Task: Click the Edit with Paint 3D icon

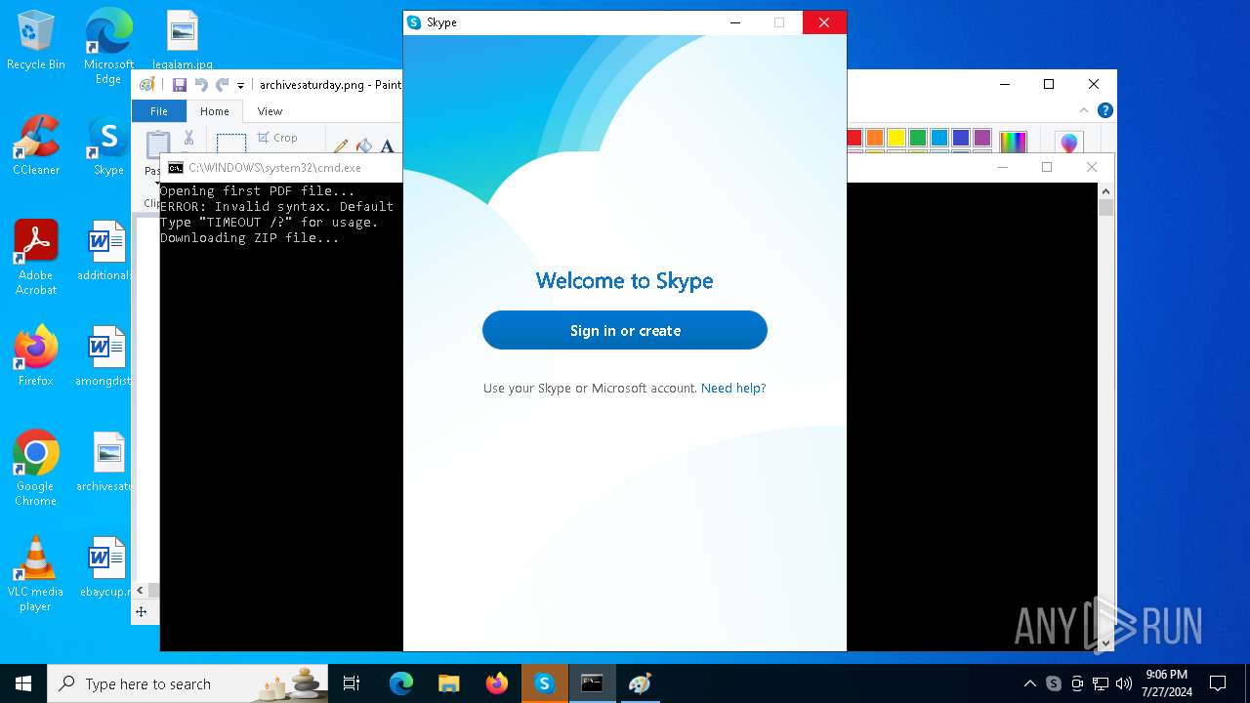Action: [1069, 144]
